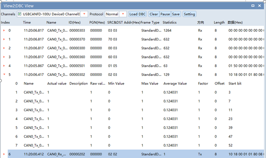
Task: Click Statistics value 63
Action: (x=165, y=66)
